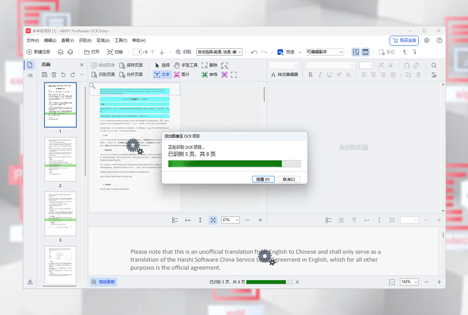Click the analyze page (分析页面) icon
468x315 pixels.
click(x=131, y=75)
